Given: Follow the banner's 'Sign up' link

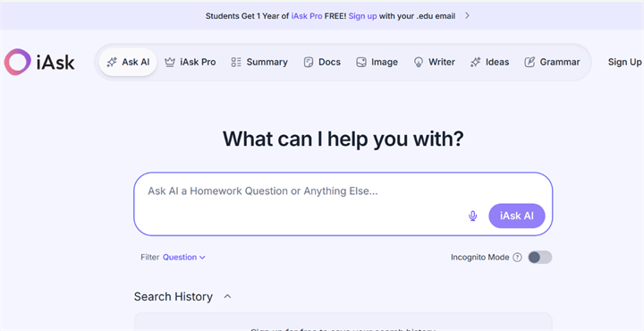Looking at the screenshot, I should coord(362,16).
